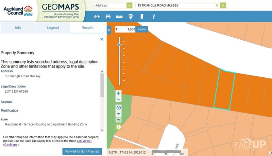Image resolution: width=272 pixels, height=156 pixels.
Task: Click View full Unitary Plan text button
Action: 82,151
